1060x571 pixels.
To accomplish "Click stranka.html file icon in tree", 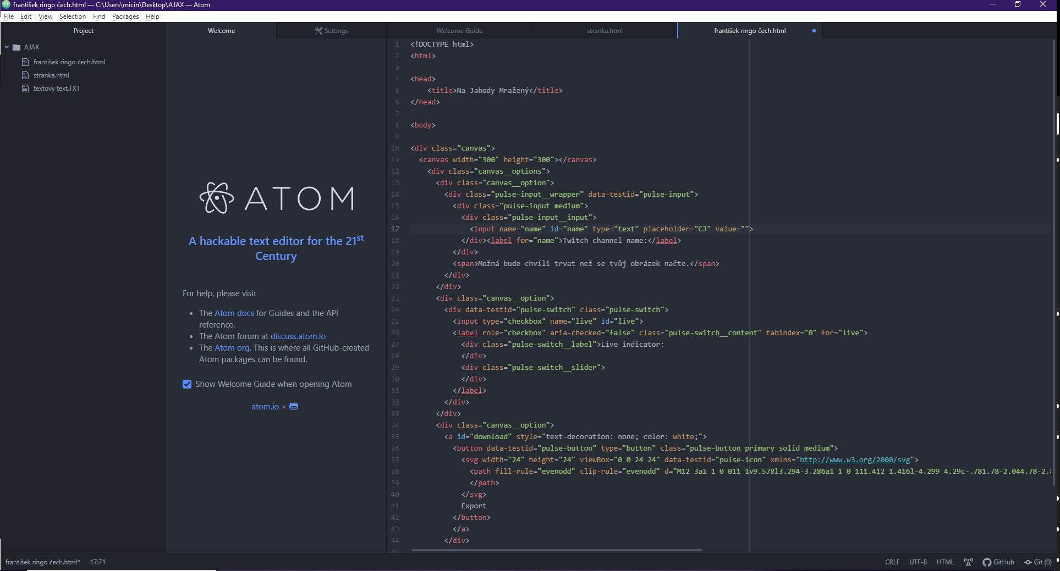I will pos(25,75).
